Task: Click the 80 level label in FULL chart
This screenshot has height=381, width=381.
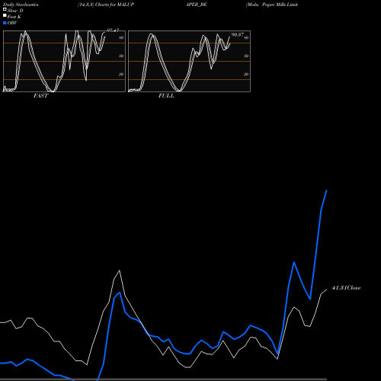Action: 246,38
